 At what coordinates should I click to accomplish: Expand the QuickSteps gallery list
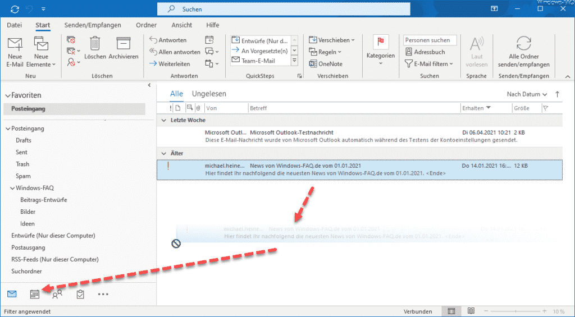click(294, 61)
